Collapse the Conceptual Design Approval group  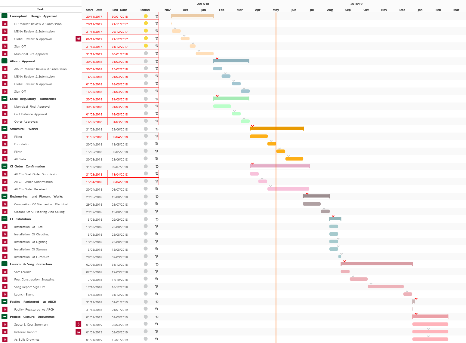click(4, 16)
